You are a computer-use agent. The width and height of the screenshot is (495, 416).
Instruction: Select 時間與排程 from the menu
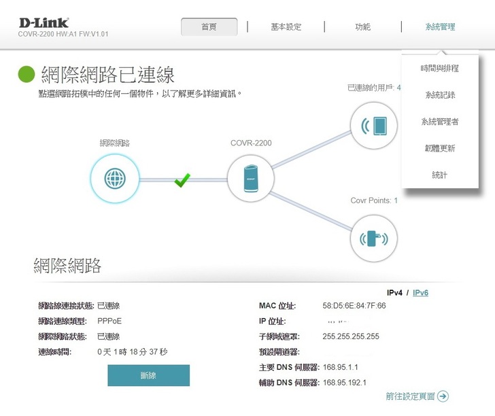[x=439, y=69]
